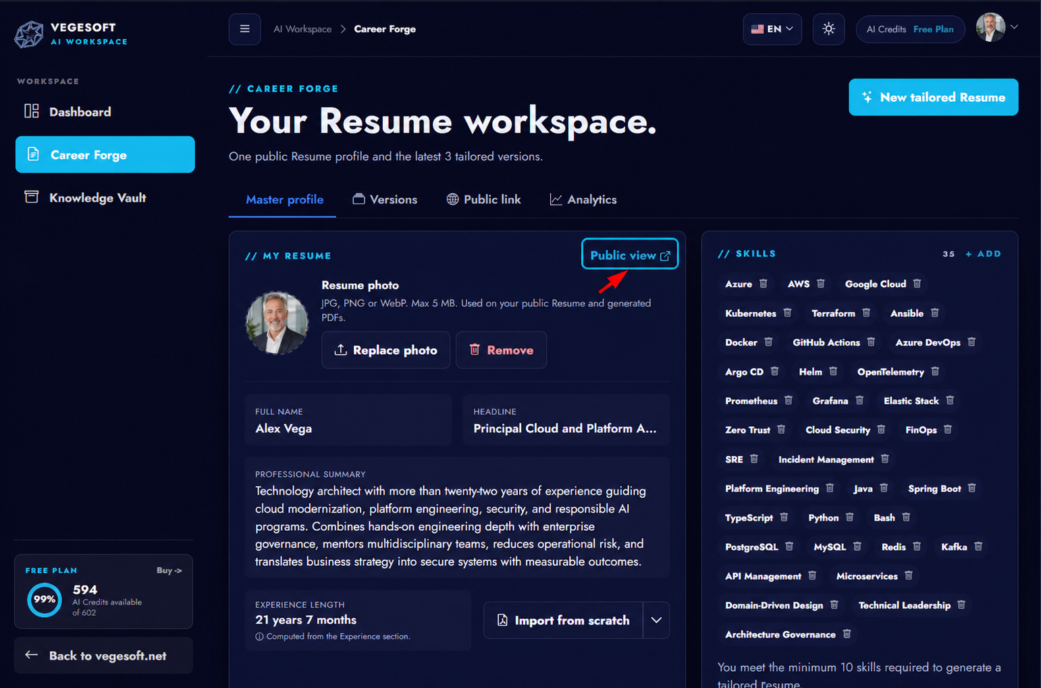
Task: Delete the Incident Management skill trash icon
Action: 885,459
